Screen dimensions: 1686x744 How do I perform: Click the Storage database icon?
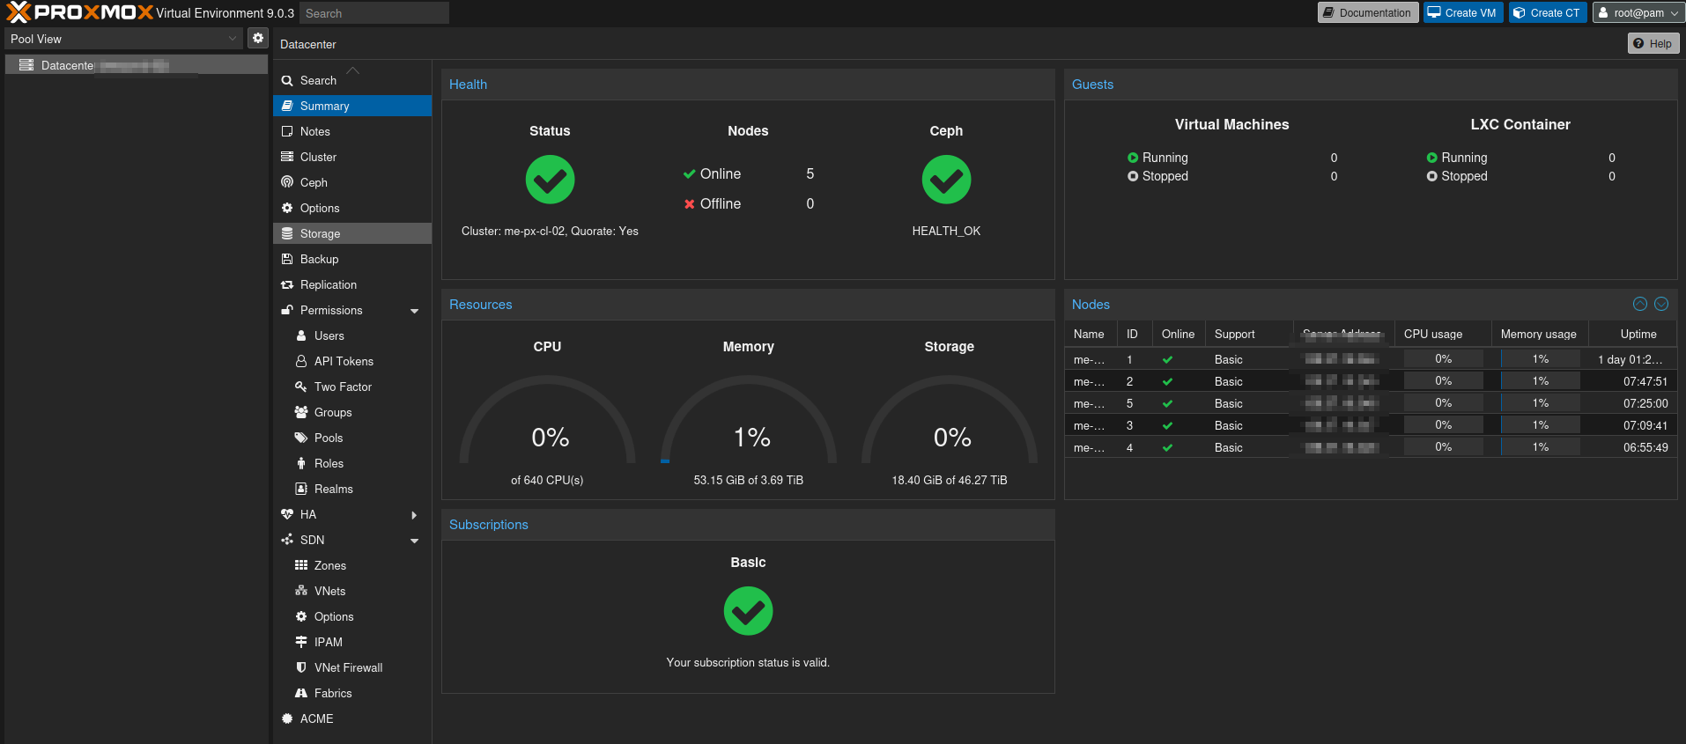pos(287,233)
